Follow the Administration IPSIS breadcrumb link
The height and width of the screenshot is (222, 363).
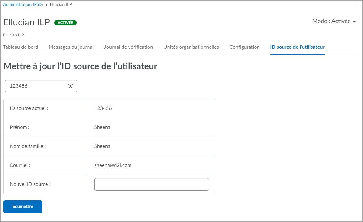[x=23, y=4]
